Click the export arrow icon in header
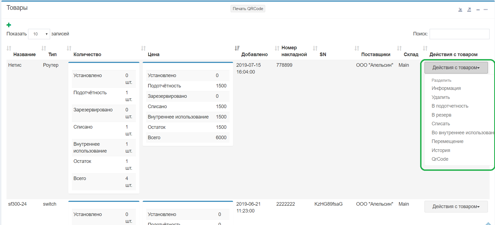The width and height of the screenshot is (495, 225). pos(469,10)
